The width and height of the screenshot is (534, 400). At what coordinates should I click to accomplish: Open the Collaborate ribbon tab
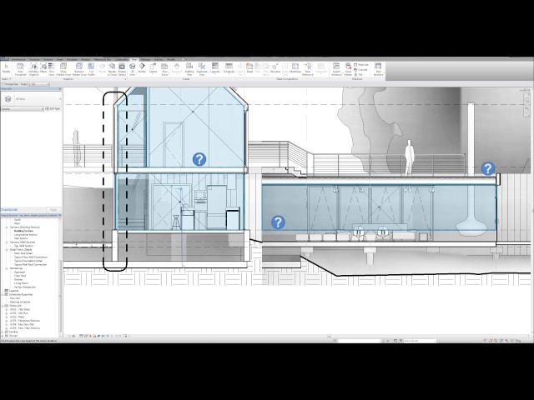coord(121,59)
